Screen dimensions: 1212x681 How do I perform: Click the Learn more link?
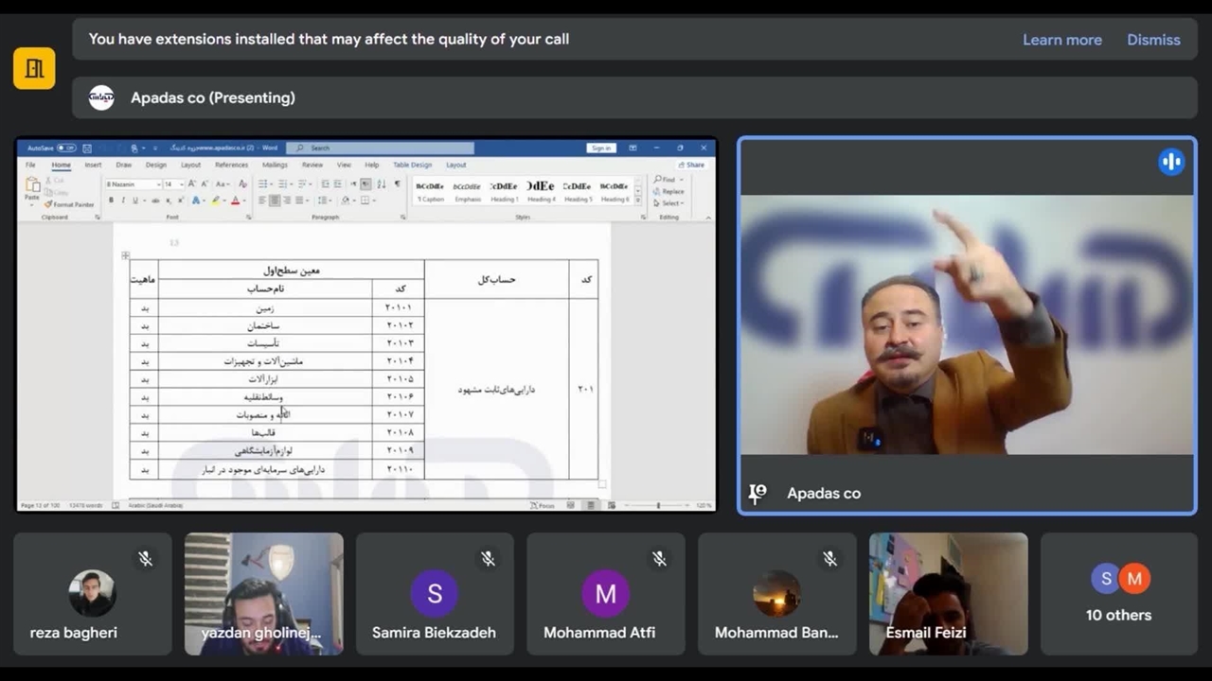tap(1061, 40)
